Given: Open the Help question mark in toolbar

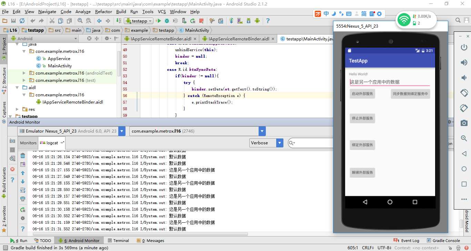Looking at the screenshot, I should pyautogui.click(x=268, y=21).
